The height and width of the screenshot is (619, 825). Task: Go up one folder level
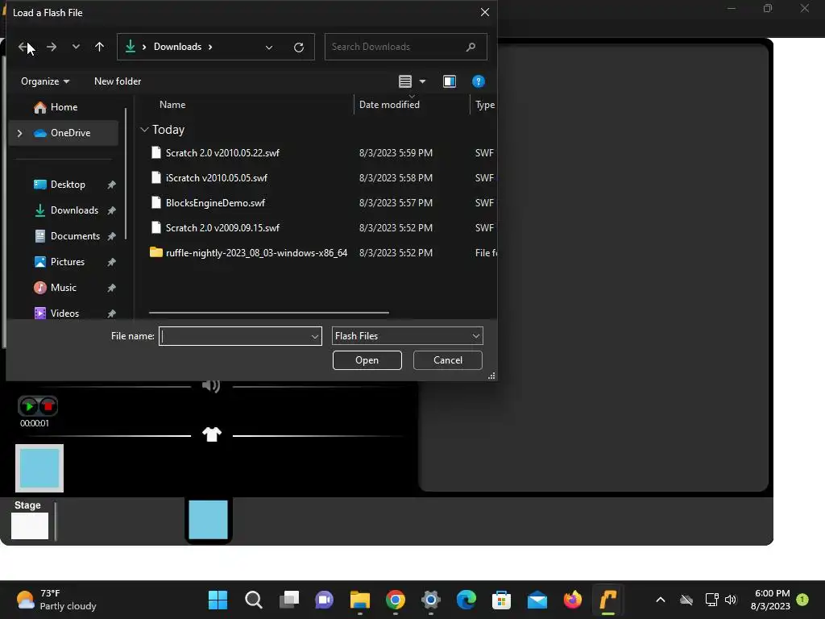(99, 47)
